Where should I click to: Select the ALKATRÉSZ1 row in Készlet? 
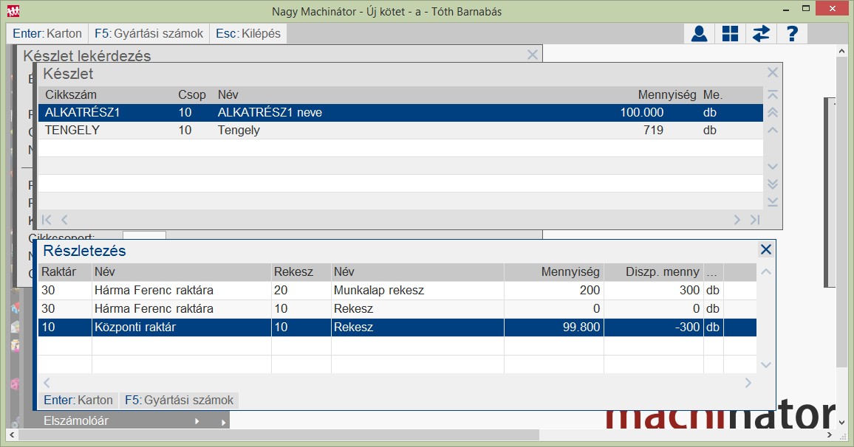point(400,113)
